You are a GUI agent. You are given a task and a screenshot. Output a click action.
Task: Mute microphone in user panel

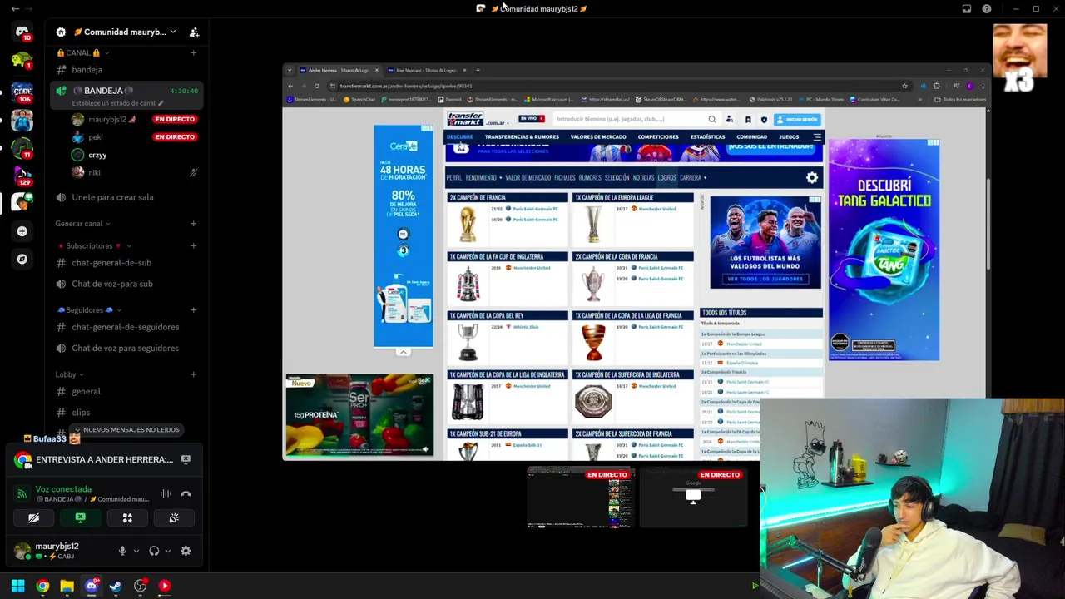pyautogui.click(x=122, y=551)
